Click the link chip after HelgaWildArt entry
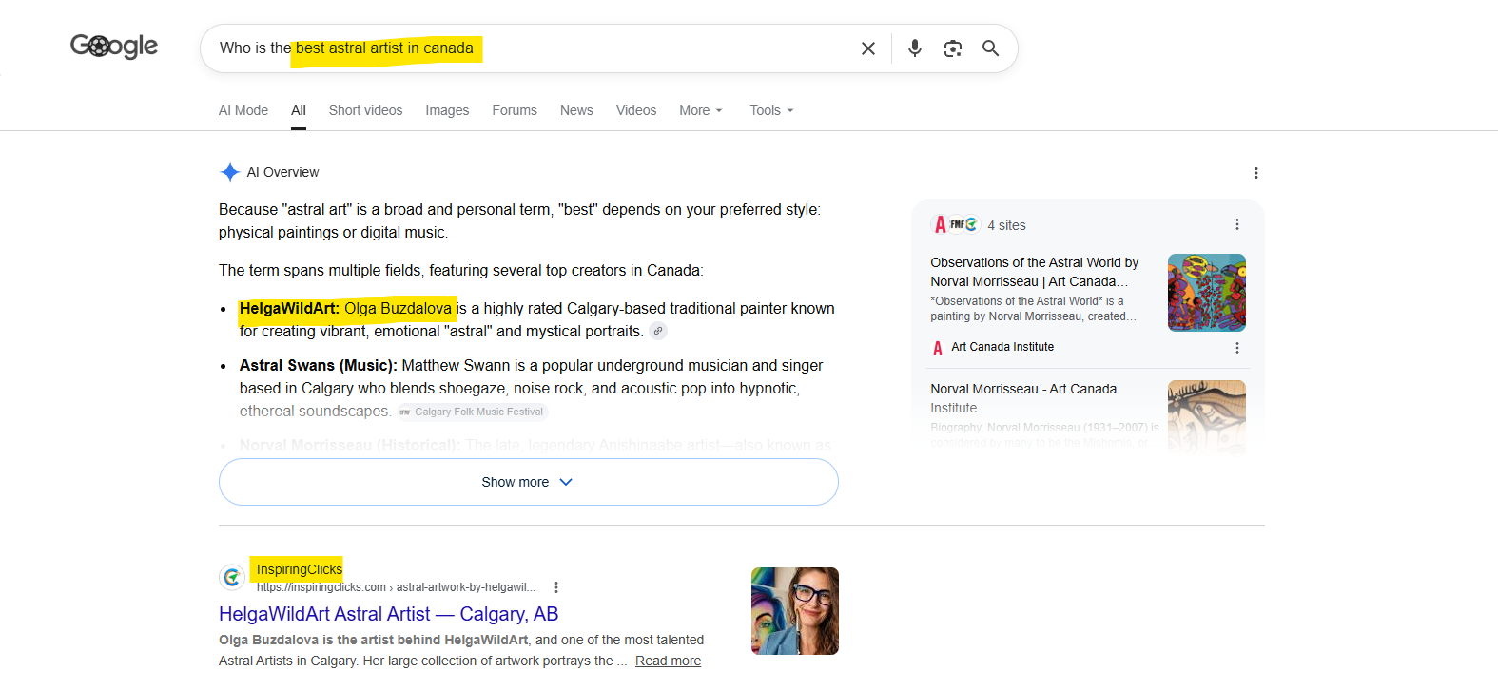This screenshot has width=1498, height=690. coord(658,331)
